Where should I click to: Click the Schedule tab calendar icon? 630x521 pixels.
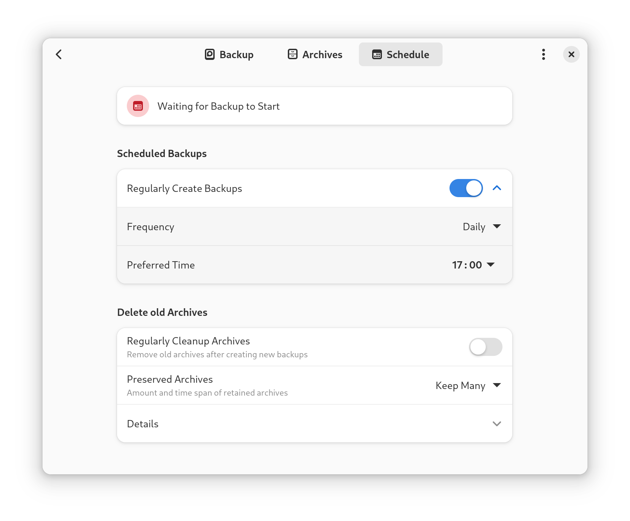[x=377, y=55]
